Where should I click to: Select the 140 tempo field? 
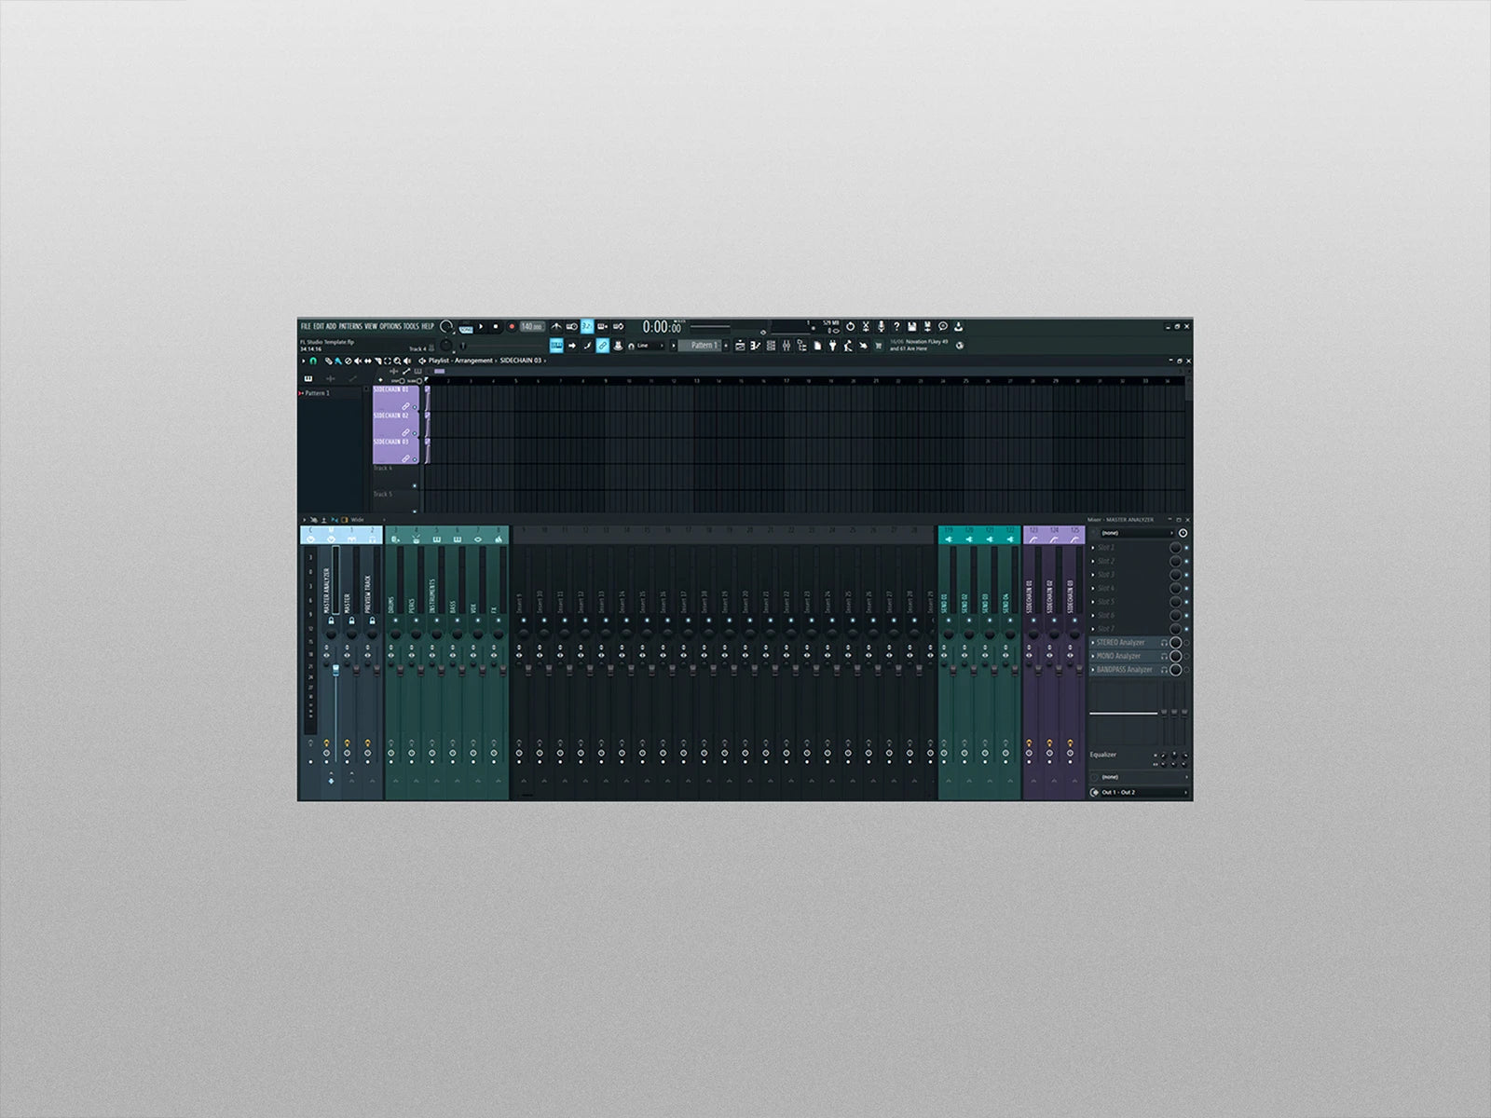pos(532,326)
